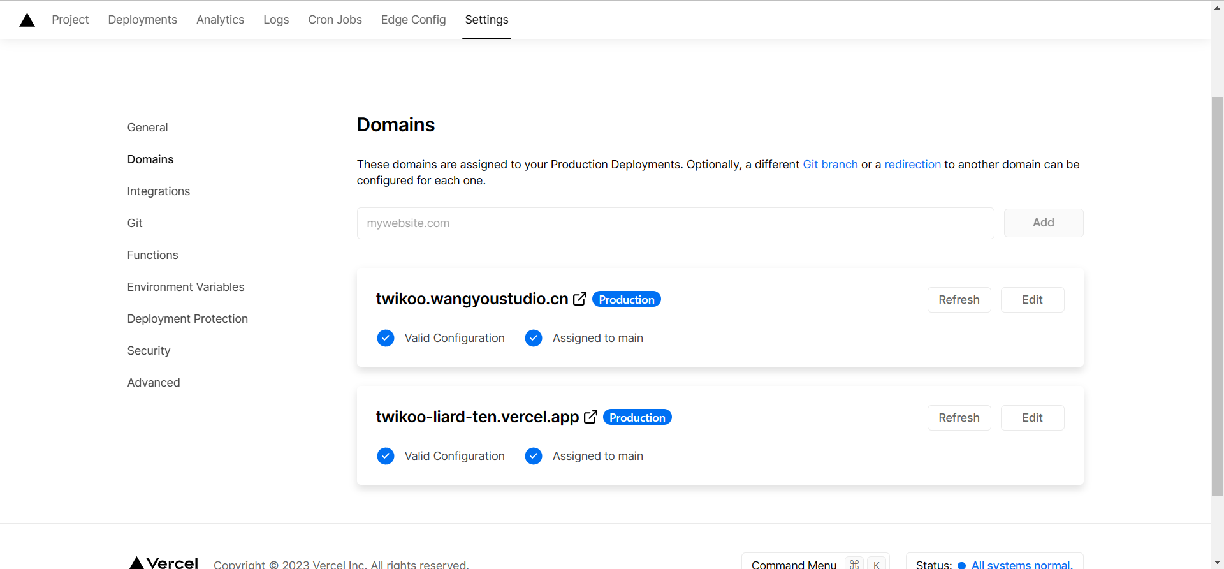Open external link icon for twikoo.wangyoustudio.cn

point(579,299)
